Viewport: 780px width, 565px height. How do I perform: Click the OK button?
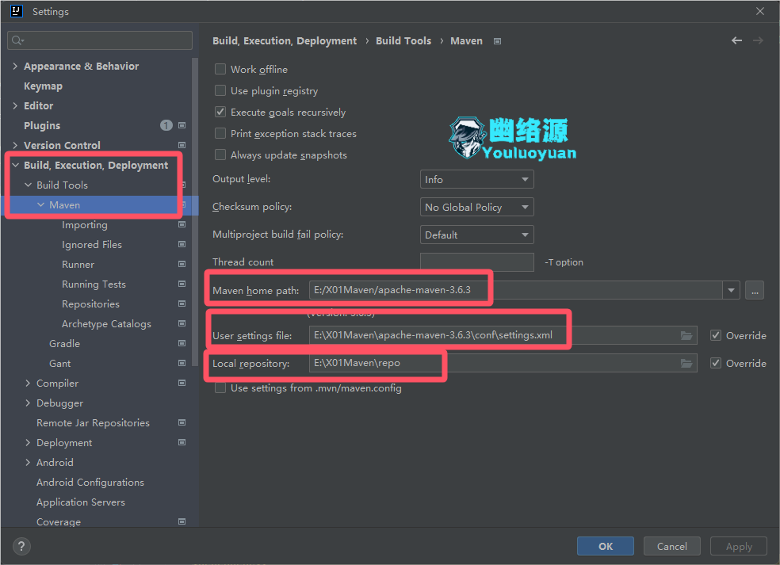click(x=606, y=546)
